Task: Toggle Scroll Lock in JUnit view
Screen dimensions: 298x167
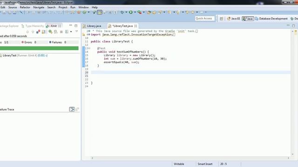Action: click(44, 32)
